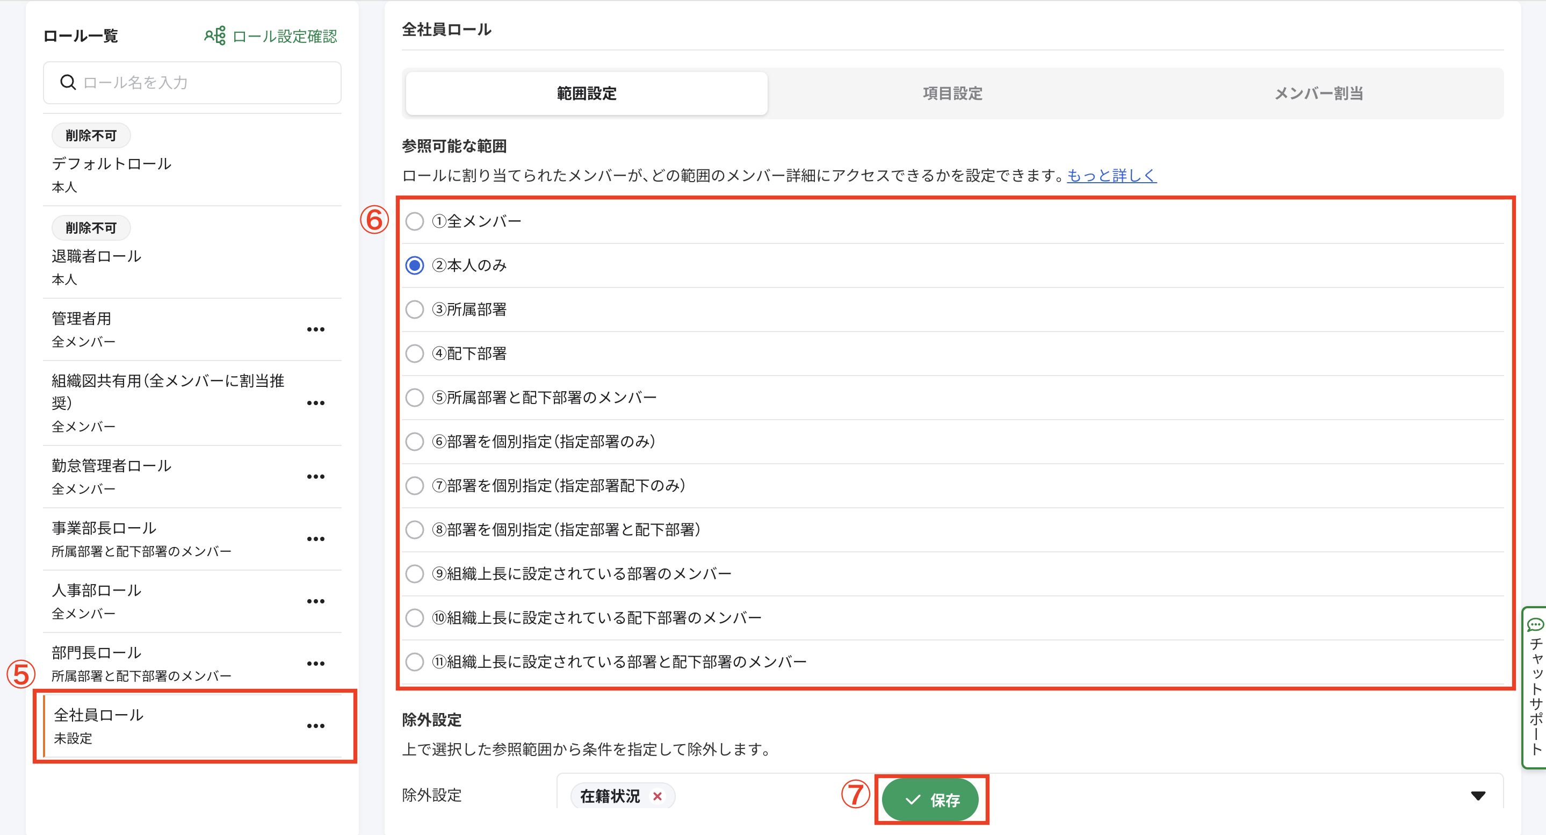Image resolution: width=1546 pixels, height=835 pixels.
Task: Switch to the 項目設定 tab
Action: tap(952, 93)
